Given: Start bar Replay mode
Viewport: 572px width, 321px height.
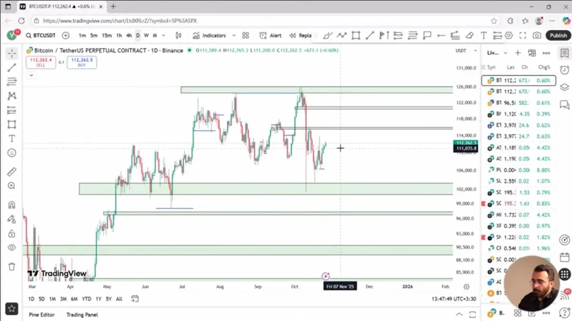Looking at the screenshot, I should pyautogui.click(x=300, y=35).
